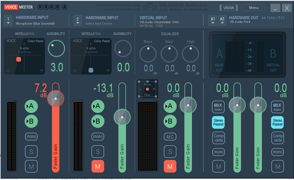This screenshot has width=294, height=180.
Task: Click red Intellipan marker on Input 1
Action: tap(19, 59)
